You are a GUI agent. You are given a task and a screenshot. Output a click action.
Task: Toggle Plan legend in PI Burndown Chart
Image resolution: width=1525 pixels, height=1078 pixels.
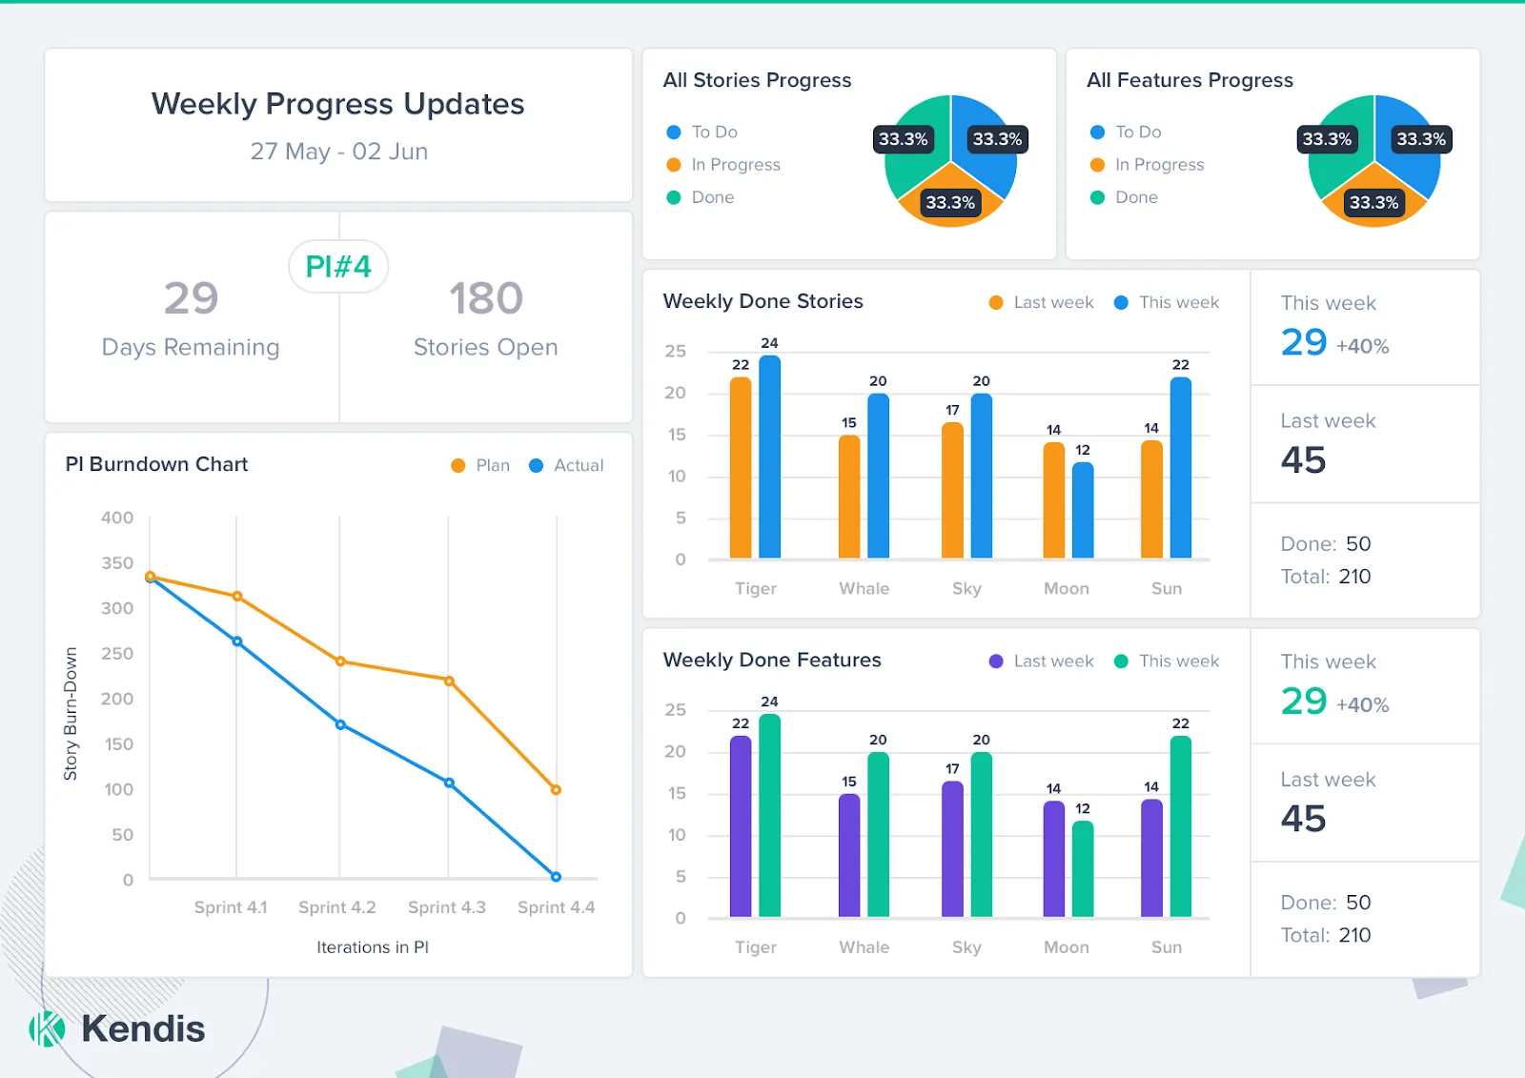(x=480, y=465)
